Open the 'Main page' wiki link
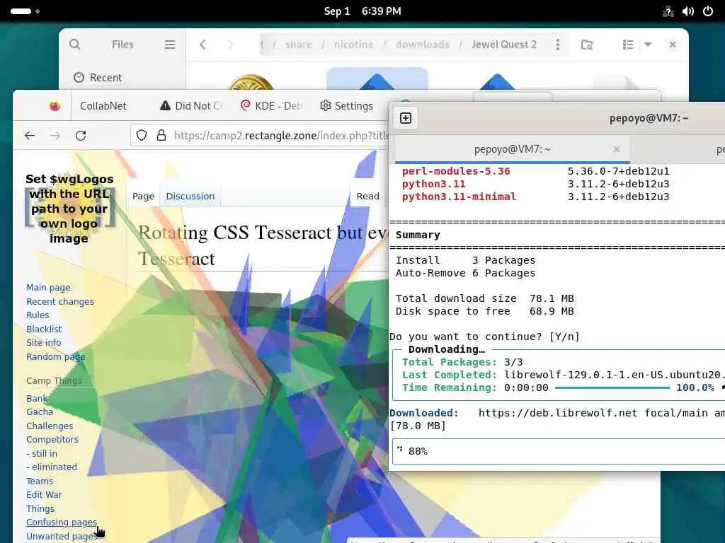This screenshot has height=543, width=725. [48, 287]
